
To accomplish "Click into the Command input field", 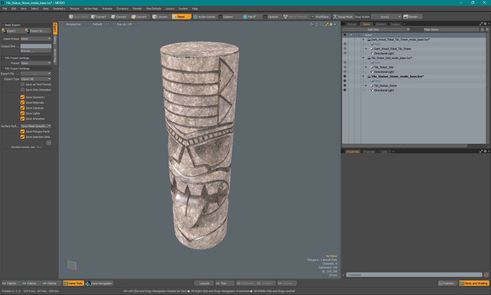I will coord(414,275).
